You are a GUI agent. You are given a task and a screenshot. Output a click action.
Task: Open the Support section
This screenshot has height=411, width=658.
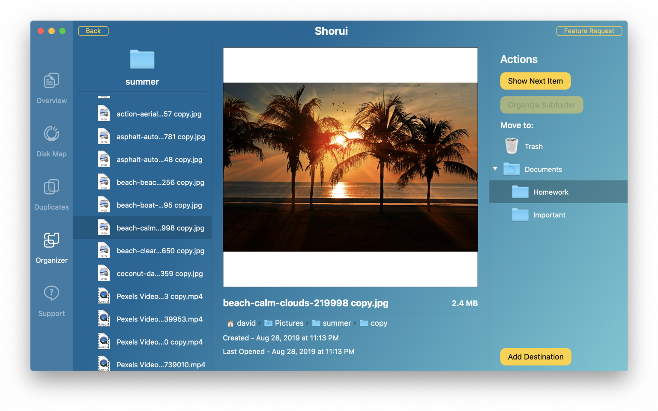coord(51,300)
